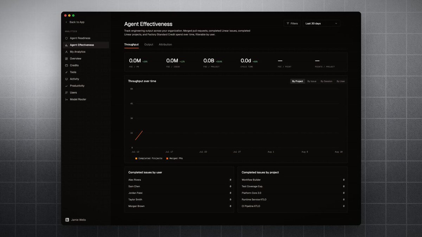Click the Platform Core 2.0 project row

coord(293,193)
